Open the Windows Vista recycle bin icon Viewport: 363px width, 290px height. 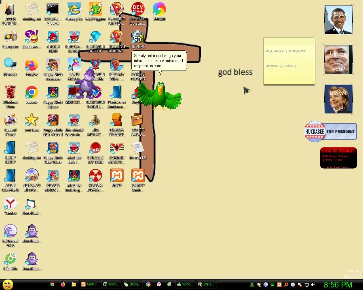tap(10, 97)
